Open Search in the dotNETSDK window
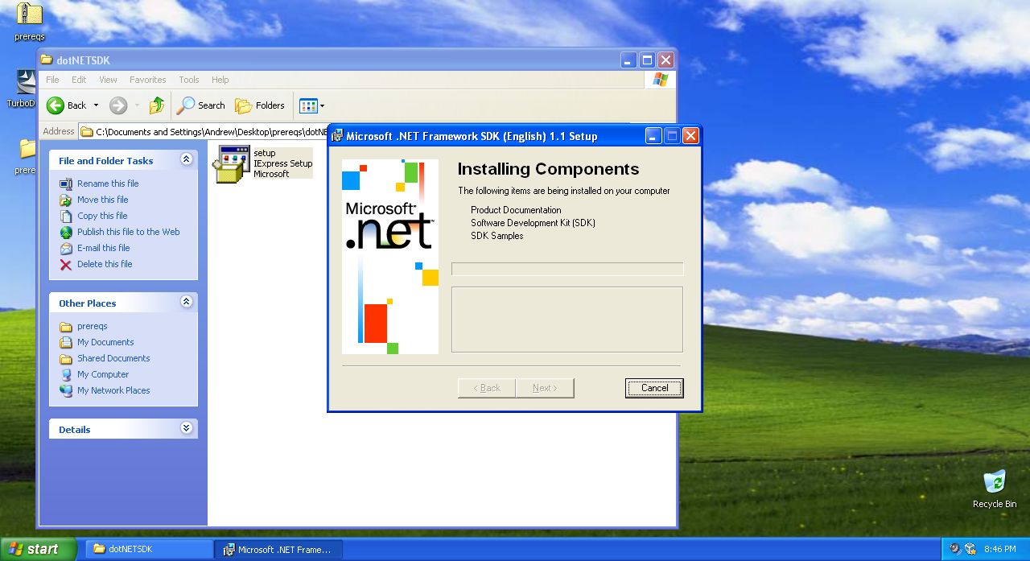This screenshot has height=561, width=1030. tap(201, 105)
